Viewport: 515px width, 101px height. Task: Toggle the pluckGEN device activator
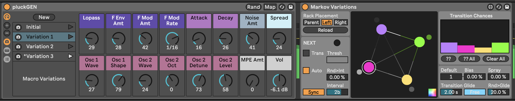pos(7,7)
